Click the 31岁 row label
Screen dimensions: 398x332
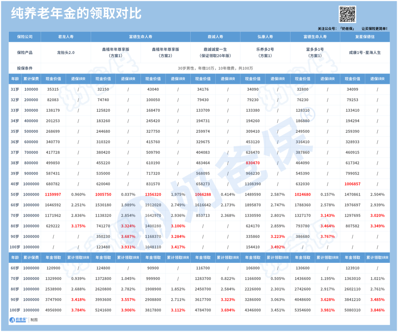(15, 89)
